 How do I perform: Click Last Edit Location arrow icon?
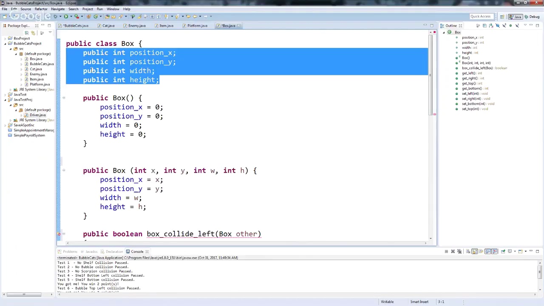tap(188, 16)
